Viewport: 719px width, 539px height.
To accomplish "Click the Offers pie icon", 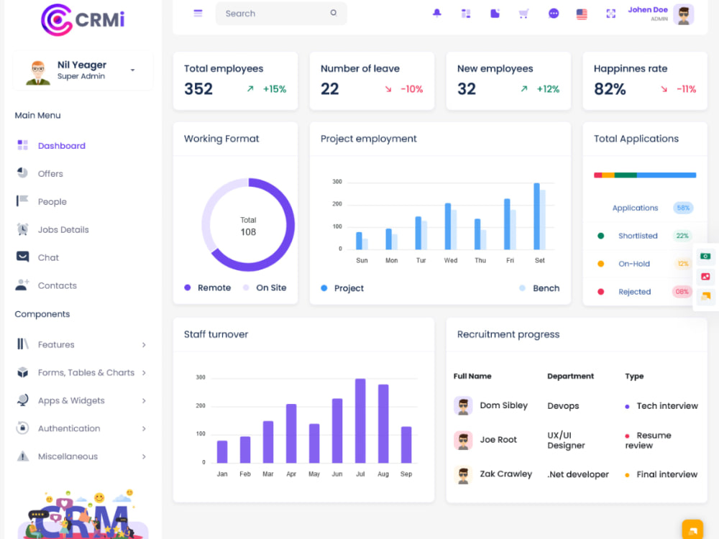I will tap(22, 172).
